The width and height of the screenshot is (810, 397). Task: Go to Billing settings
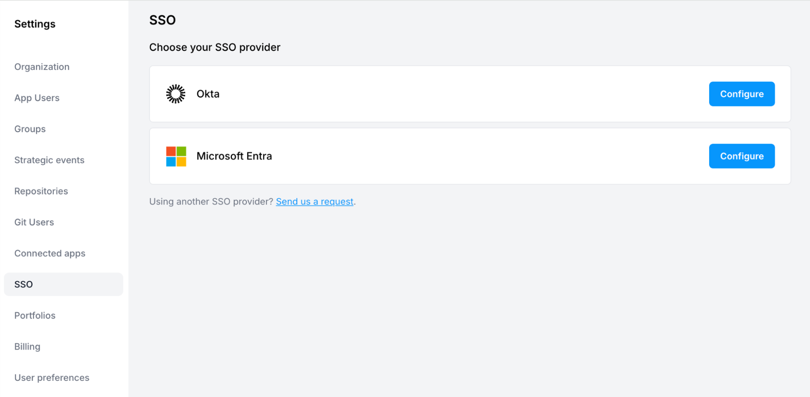(27, 346)
